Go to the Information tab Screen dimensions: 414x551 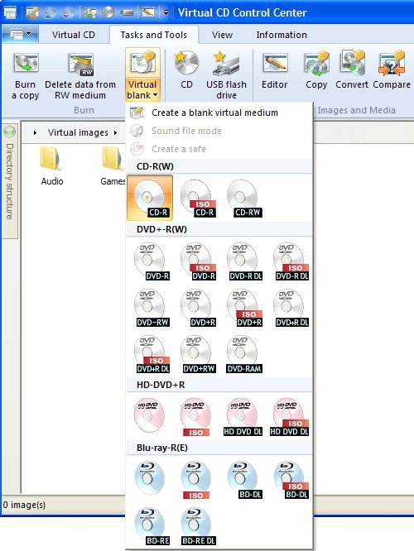click(x=282, y=35)
